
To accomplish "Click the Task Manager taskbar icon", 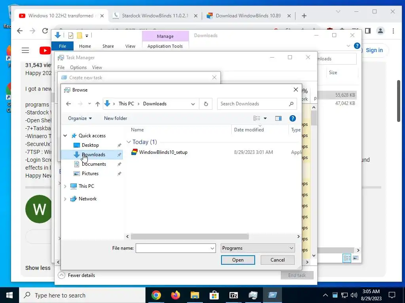I will (x=253, y=295).
